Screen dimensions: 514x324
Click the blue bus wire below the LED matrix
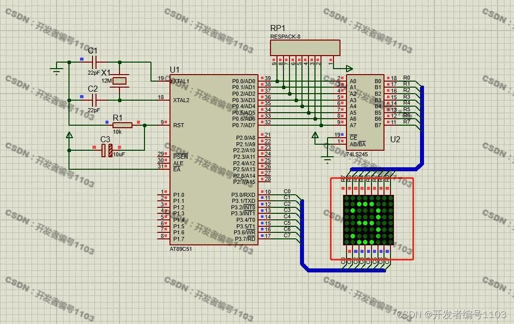tap(350, 270)
